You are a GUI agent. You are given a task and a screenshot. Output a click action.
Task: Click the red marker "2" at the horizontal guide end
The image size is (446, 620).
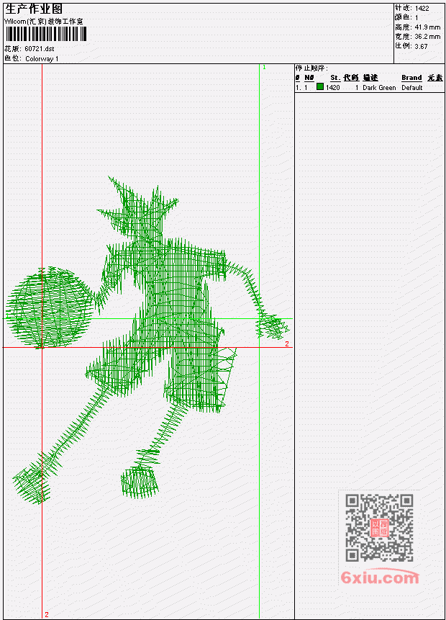[287, 344]
